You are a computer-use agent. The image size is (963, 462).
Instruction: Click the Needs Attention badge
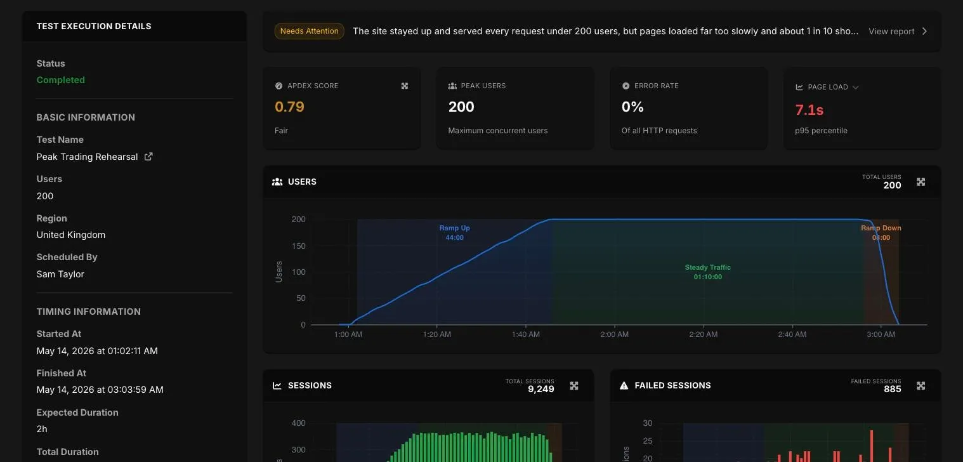[310, 31]
